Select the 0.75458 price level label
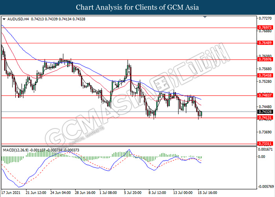 pos(265,76)
